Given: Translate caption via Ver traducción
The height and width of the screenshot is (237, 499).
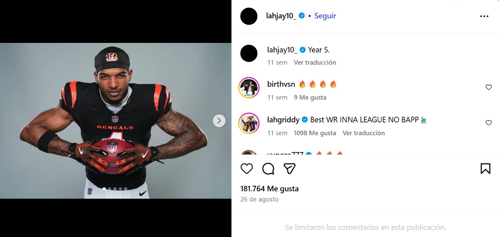Looking at the screenshot, I should tap(315, 62).
